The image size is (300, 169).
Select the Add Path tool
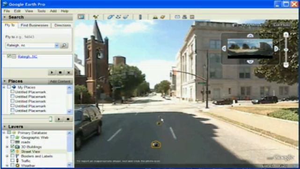[x=118, y=17]
